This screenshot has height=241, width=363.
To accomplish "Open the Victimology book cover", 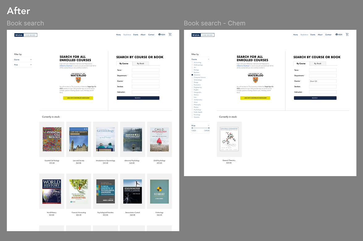I will (x=159, y=191).
